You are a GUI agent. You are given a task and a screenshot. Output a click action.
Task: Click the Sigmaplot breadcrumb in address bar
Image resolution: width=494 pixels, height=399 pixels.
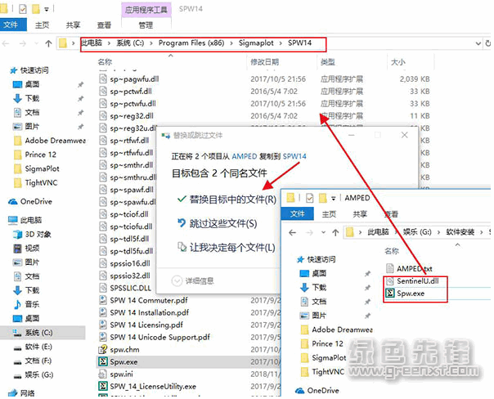tap(256, 43)
